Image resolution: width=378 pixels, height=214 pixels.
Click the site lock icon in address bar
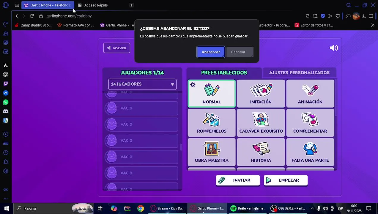tap(41, 16)
